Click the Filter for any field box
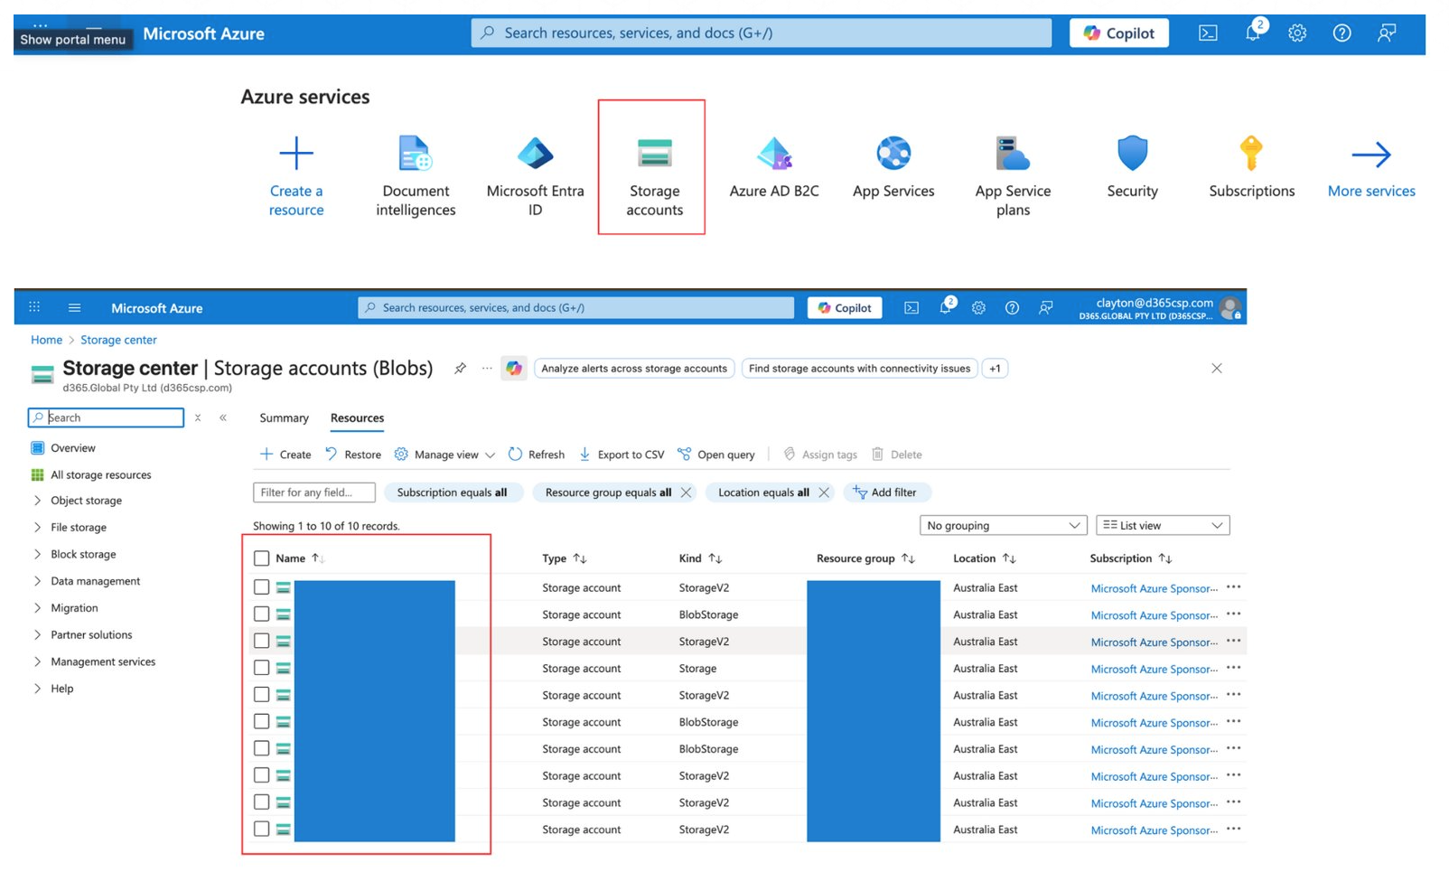Image resolution: width=1449 pixels, height=891 pixels. (313, 492)
